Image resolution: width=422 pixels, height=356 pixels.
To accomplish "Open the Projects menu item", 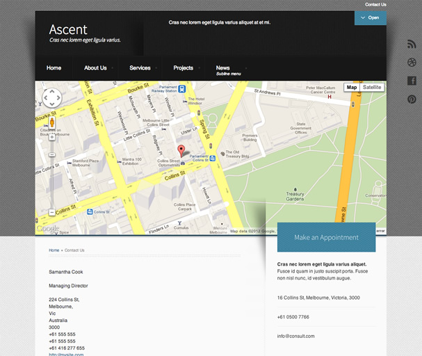I will (184, 68).
